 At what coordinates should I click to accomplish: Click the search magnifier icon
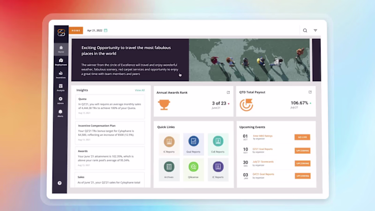305,30
